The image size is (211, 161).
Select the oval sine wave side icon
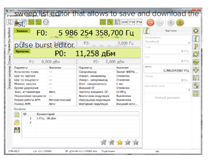(x=196, y=62)
